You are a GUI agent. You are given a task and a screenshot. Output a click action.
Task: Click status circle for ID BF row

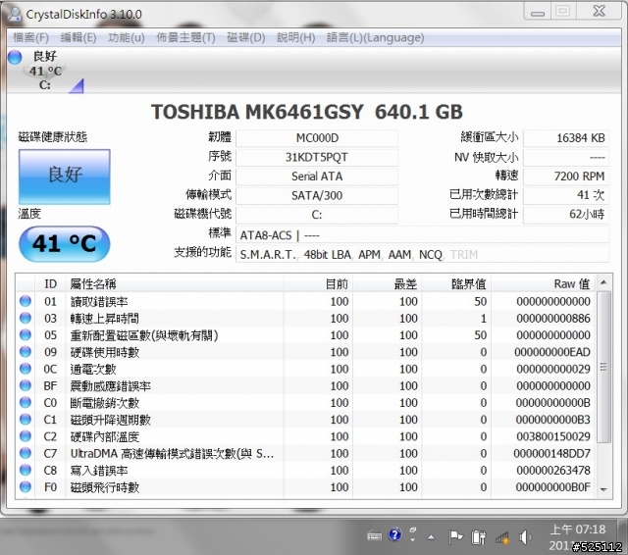click(x=26, y=385)
